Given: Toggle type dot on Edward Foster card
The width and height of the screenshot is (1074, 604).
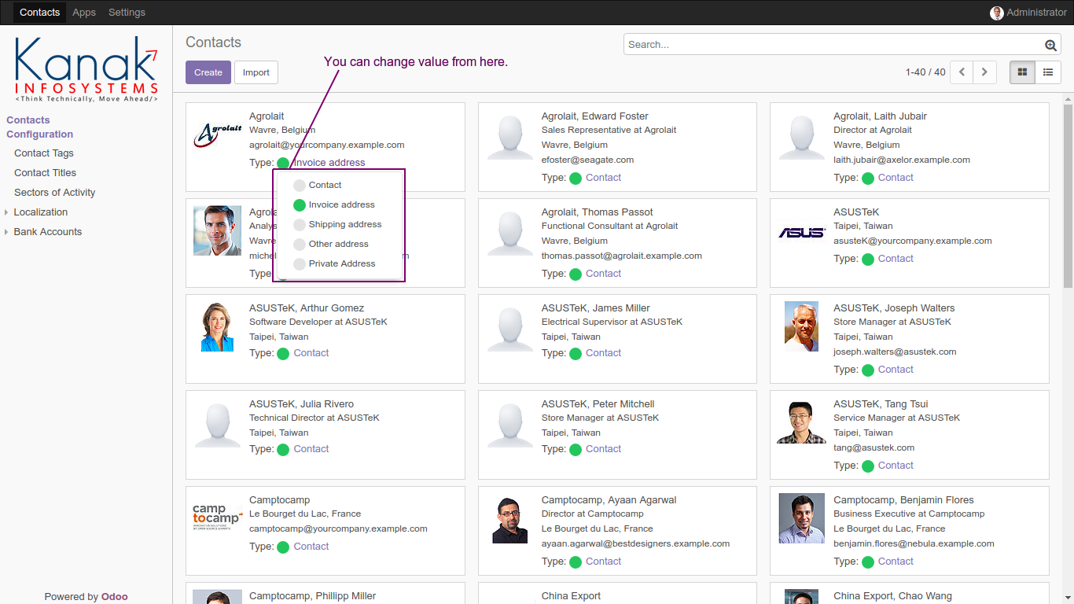Looking at the screenshot, I should [x=576, y=179].
